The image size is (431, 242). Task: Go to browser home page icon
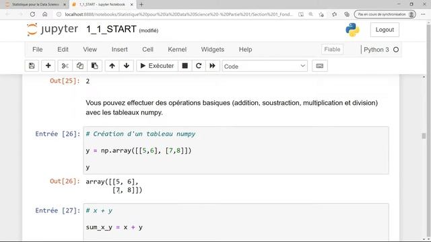click(45, 14)
